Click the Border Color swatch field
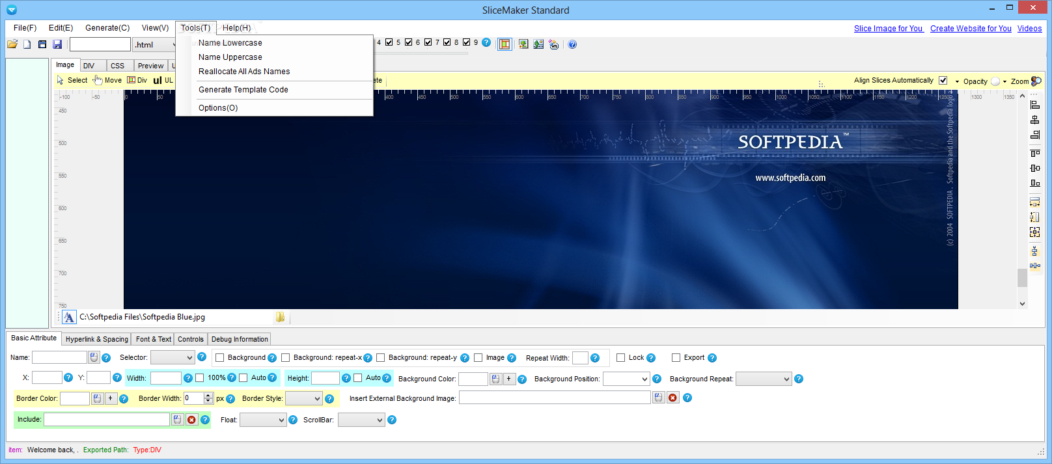This screenshot has height=464, width=1052. coord(75,398)
